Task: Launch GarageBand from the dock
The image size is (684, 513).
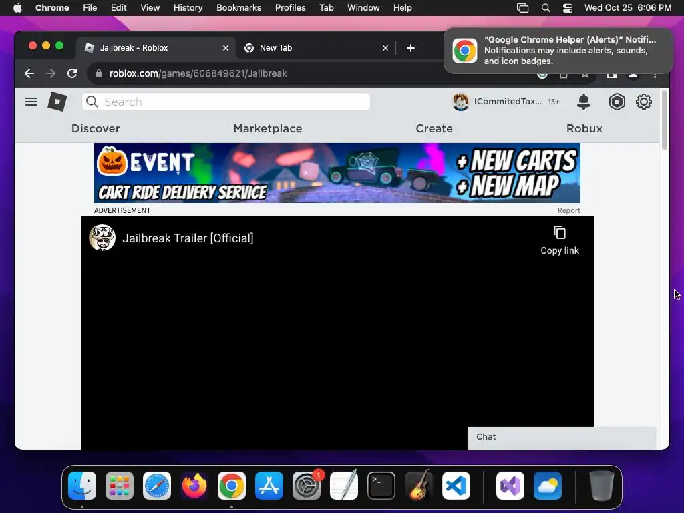Action: 419,486
